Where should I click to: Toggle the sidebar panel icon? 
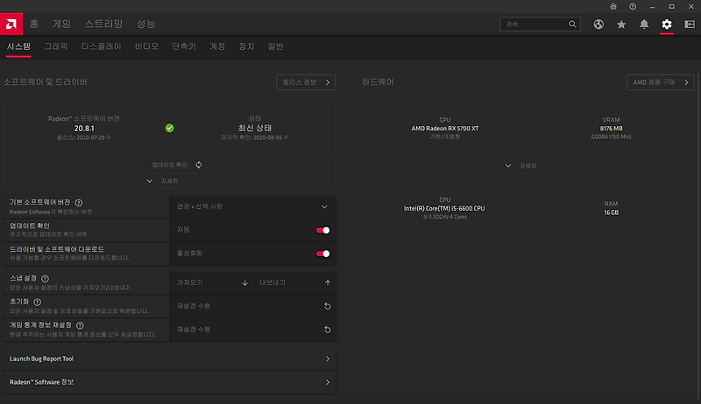(690, 24)
